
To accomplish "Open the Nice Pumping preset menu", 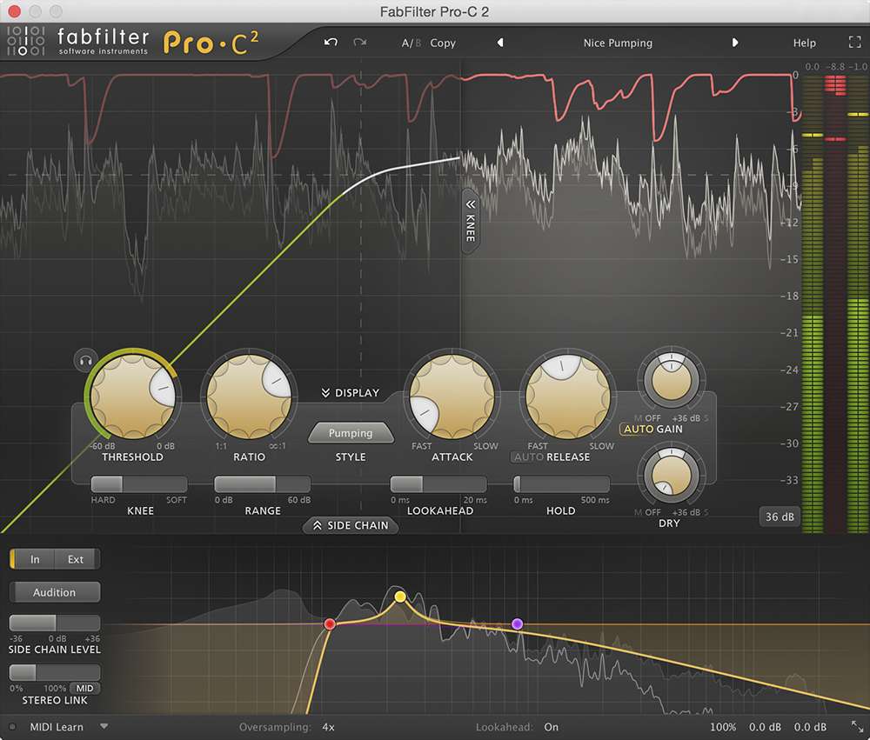I will coord(617,43).
